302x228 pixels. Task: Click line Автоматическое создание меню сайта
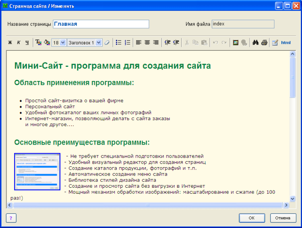point(118,174)
